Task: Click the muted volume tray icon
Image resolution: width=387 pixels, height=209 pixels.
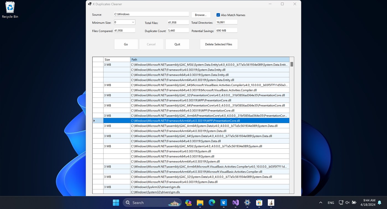Action: click(x=347, y=202)
